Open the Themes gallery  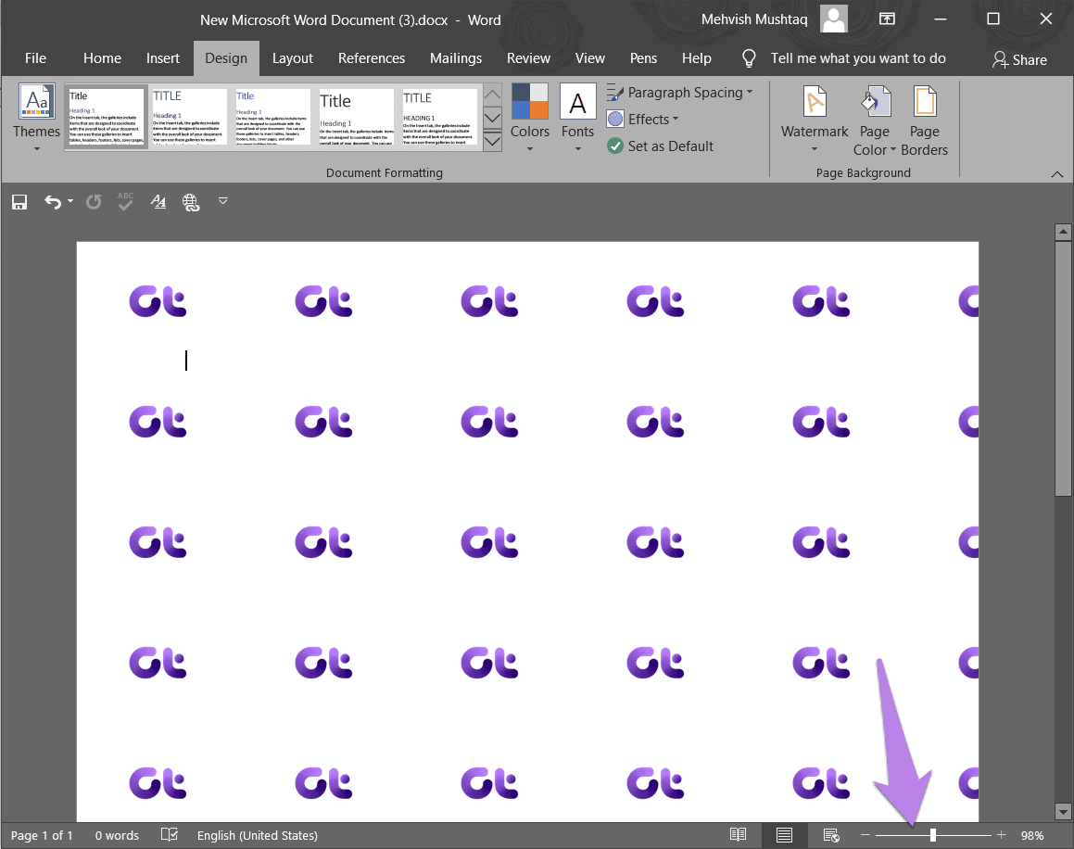[36, 117]
